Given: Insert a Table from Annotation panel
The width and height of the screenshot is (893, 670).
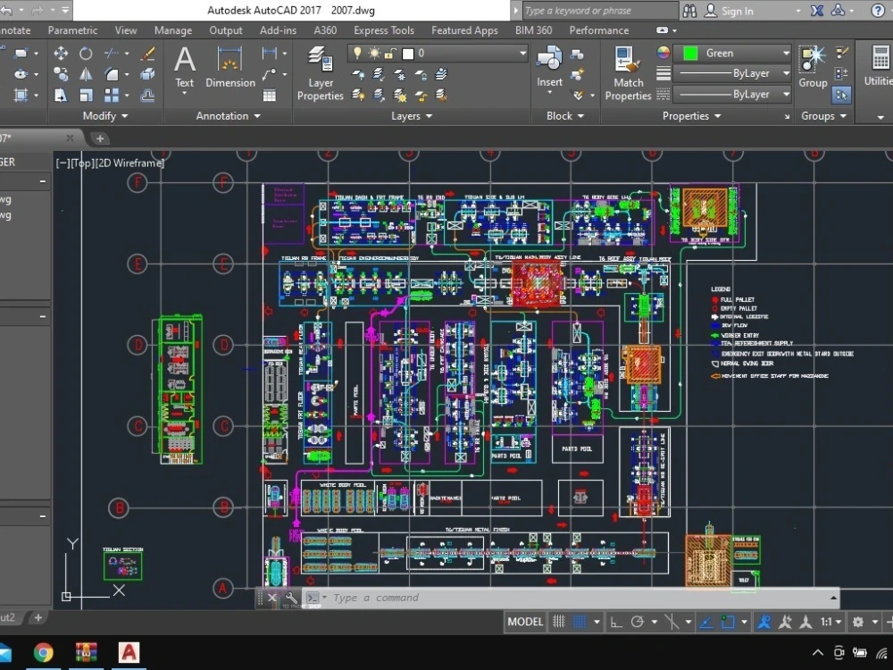Looking at the screenshot, I should click(270, 96).
